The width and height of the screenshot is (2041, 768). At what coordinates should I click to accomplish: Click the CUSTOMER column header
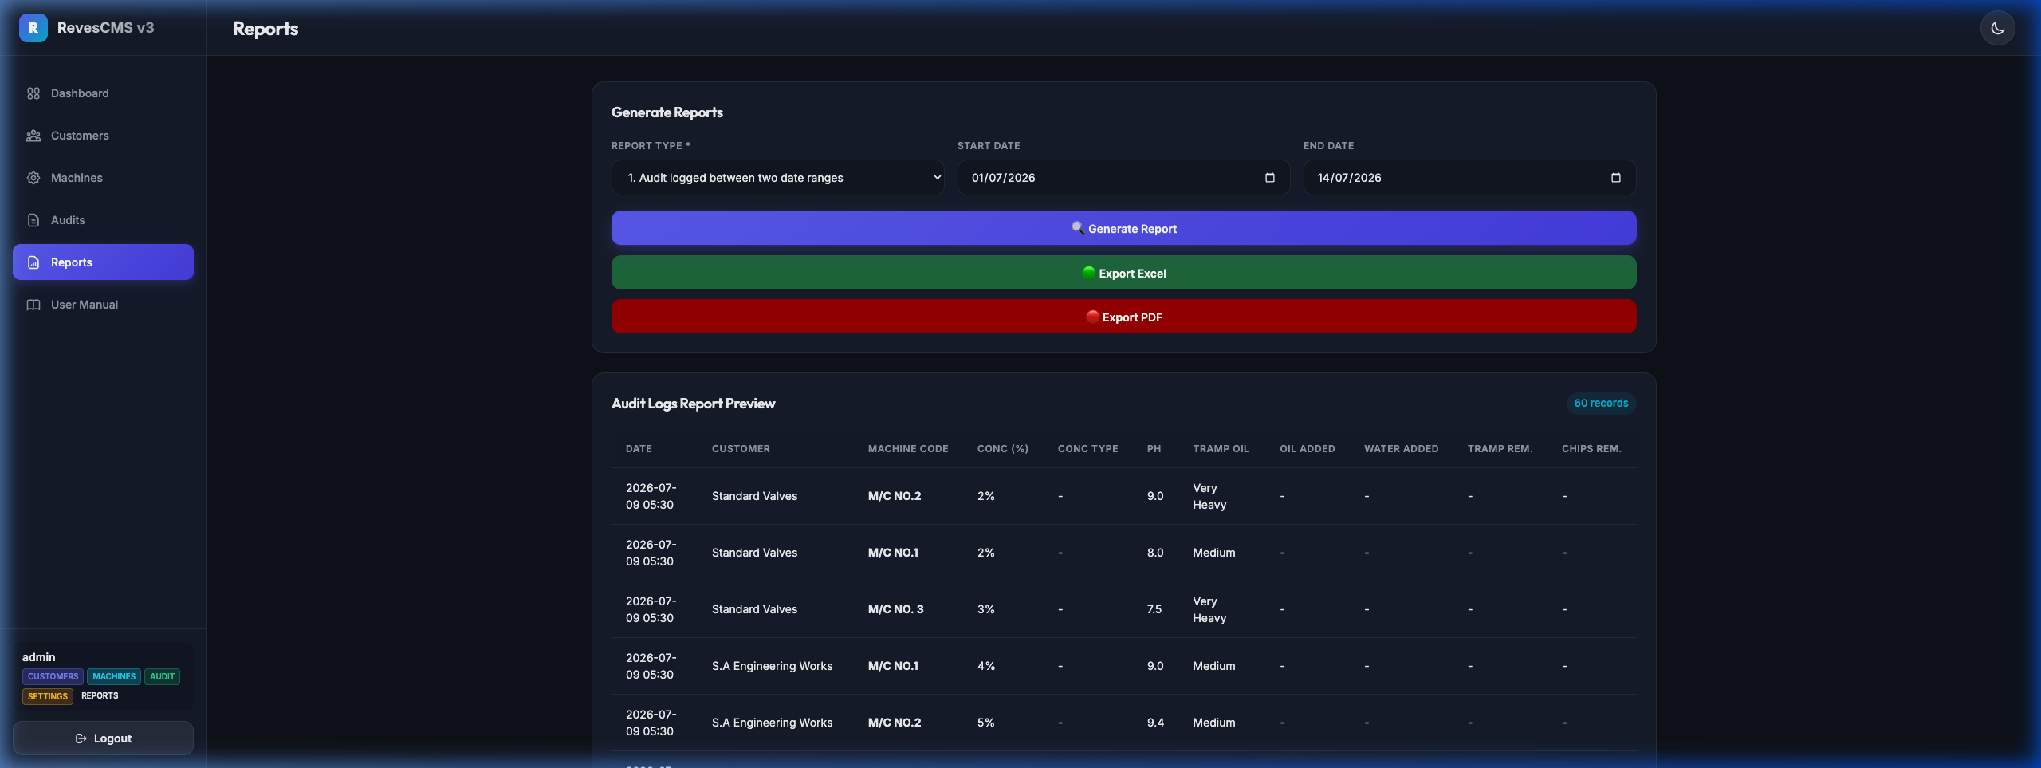[x=741, y=449]
